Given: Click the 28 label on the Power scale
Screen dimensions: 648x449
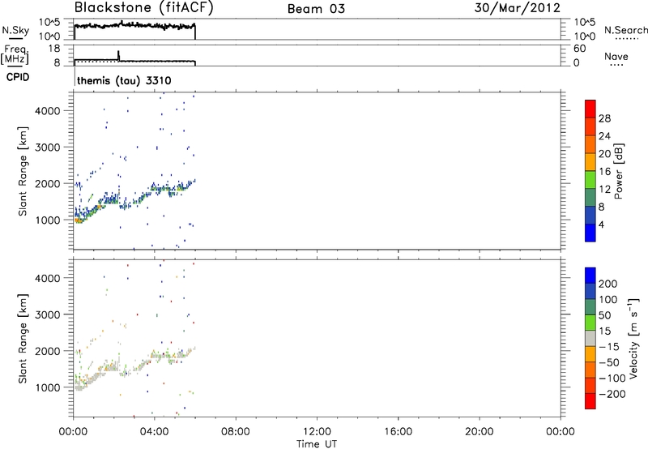Looking at the screenshot, I should coord(604,118).
